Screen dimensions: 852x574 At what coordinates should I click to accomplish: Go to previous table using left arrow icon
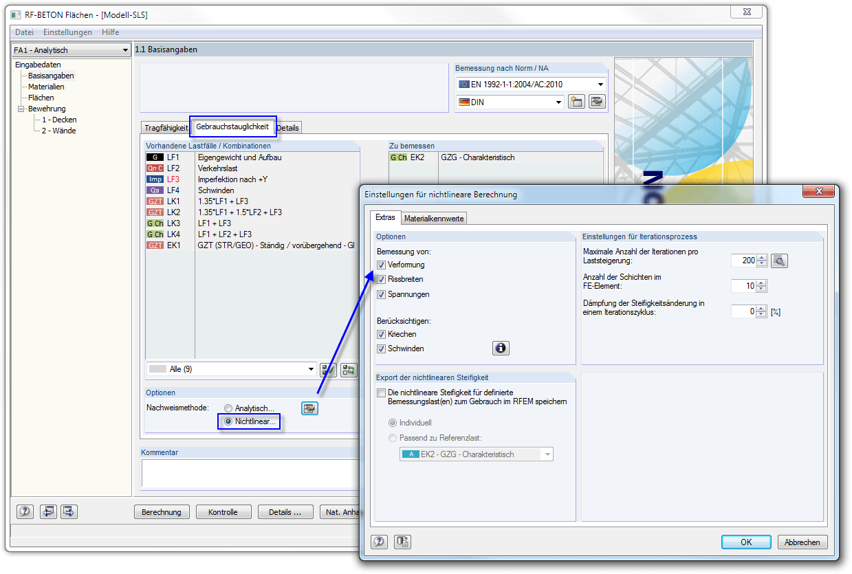pos(47,511)
